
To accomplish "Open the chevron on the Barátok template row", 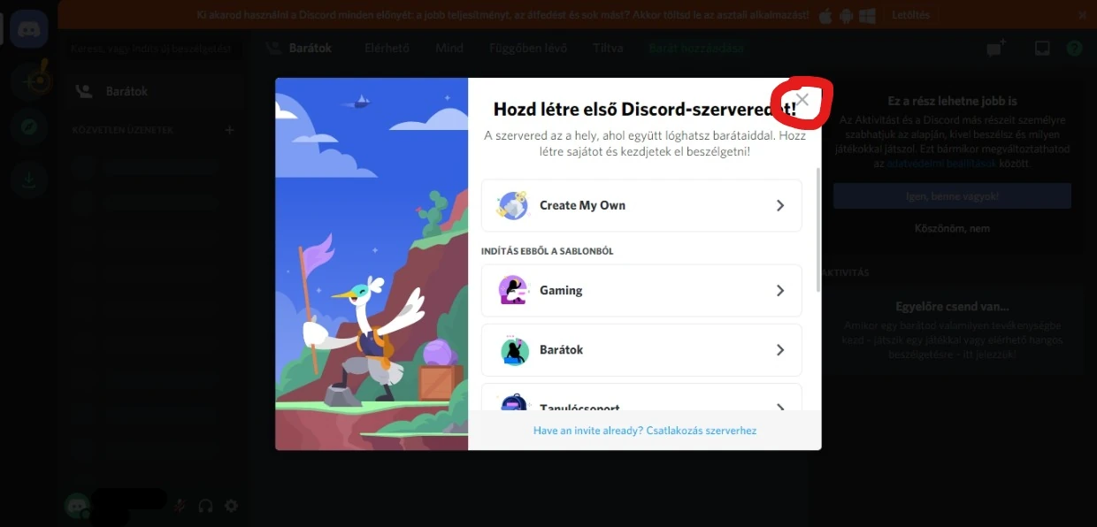I will [780, 349].
